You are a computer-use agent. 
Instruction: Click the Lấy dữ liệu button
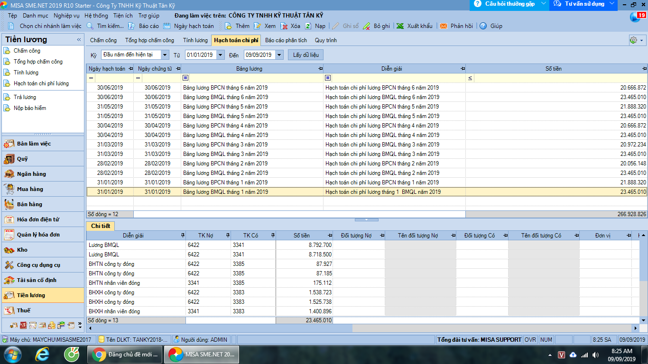coord(305,55)
